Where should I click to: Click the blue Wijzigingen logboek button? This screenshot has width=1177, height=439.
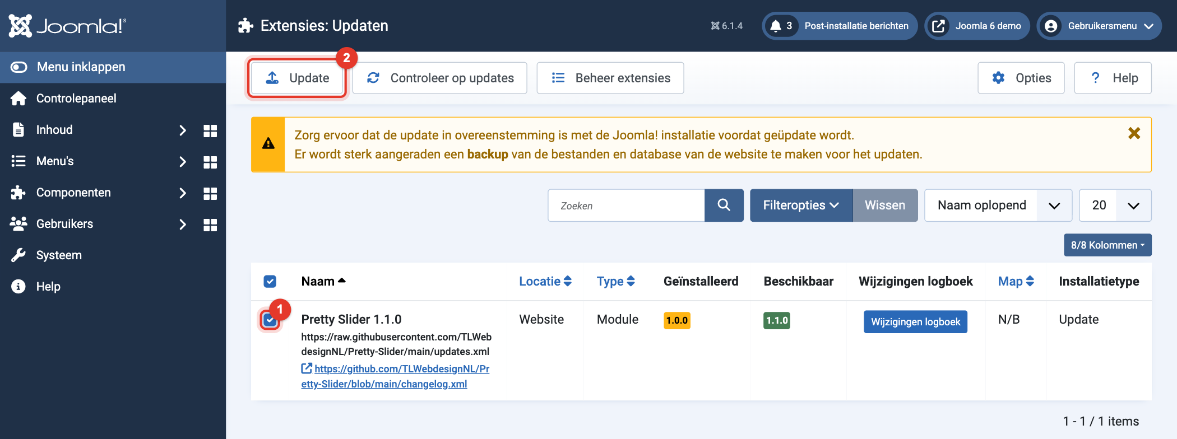click(x=915, y=322)
